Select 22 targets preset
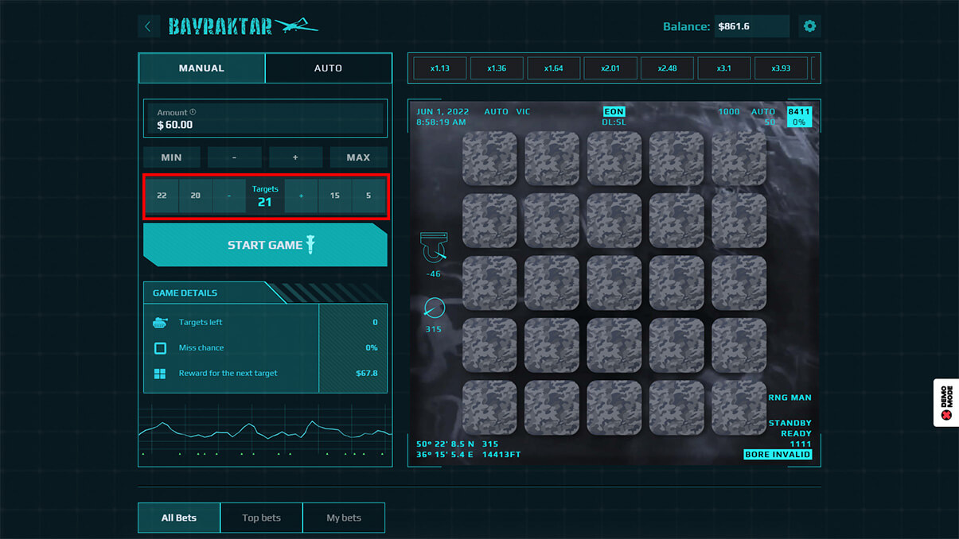Image resolution: width=959 pixels, height=539 pixels. (x=162, y=196)
